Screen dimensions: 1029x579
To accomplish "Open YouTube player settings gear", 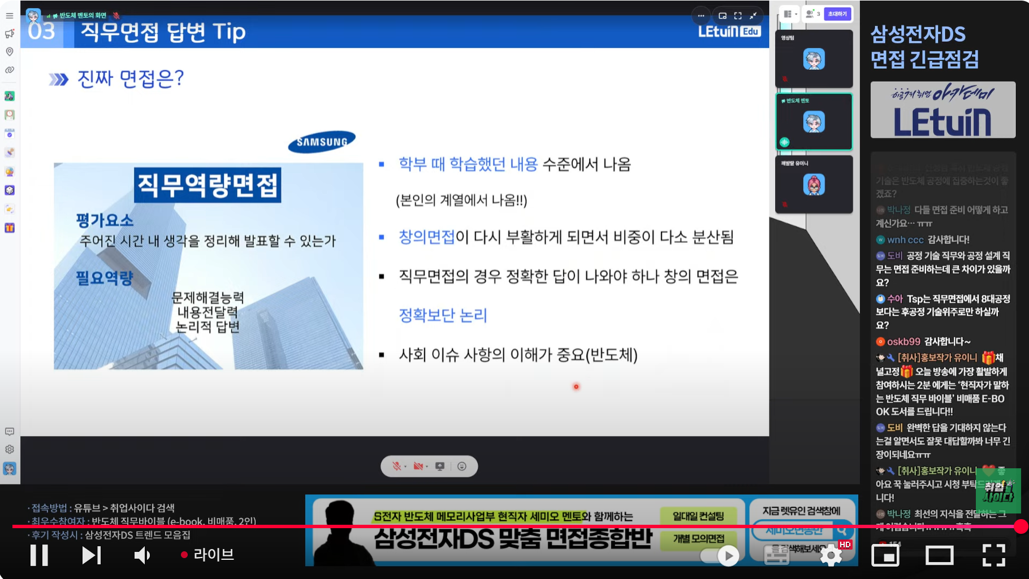I will 831,556.
